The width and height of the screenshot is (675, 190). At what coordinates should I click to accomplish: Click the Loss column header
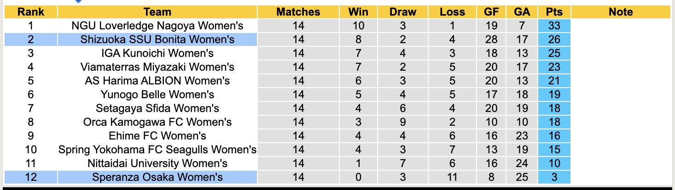[x=453, y=12]
